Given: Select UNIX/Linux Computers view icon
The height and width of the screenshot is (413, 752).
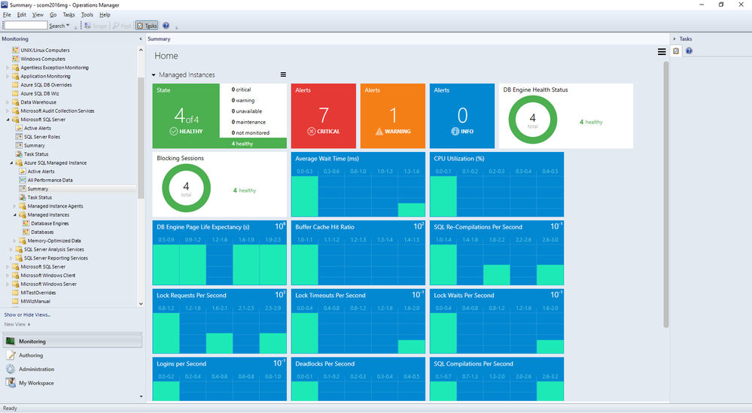Looking at the screenshot, I should click(15, 50).
